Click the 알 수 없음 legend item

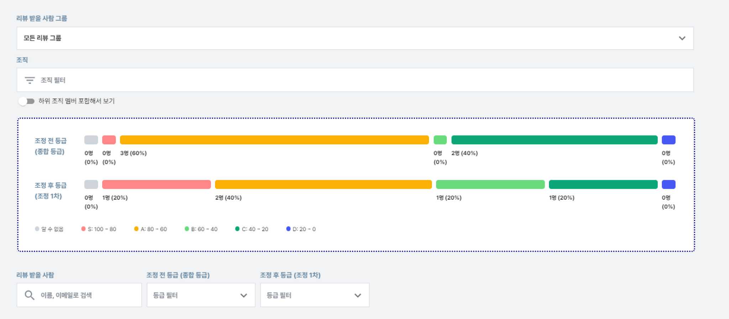pyautogui.click(x=49, y=229)
